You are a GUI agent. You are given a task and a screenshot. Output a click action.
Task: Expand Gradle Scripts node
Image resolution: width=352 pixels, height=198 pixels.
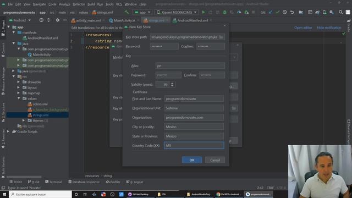[x=8, y=131]
